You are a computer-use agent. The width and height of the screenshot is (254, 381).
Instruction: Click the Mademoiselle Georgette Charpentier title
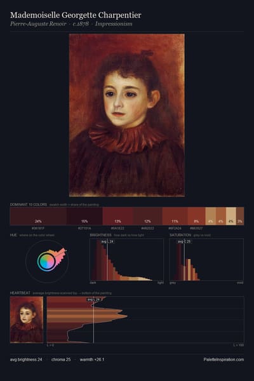[x=76, y=15]
